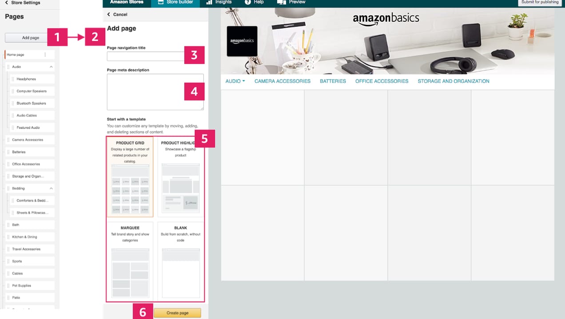Click the drag handle for Bluetooth Speakers
565x319 pixels.
tap(13, 103)
